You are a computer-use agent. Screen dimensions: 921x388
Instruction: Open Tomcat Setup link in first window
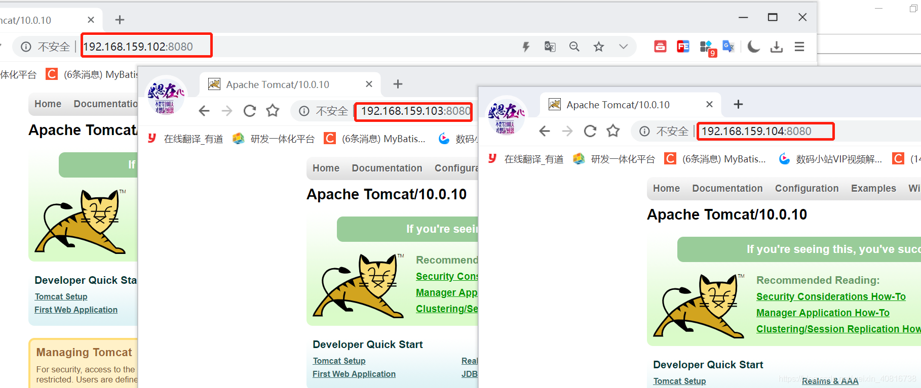(x=61, y=296)
